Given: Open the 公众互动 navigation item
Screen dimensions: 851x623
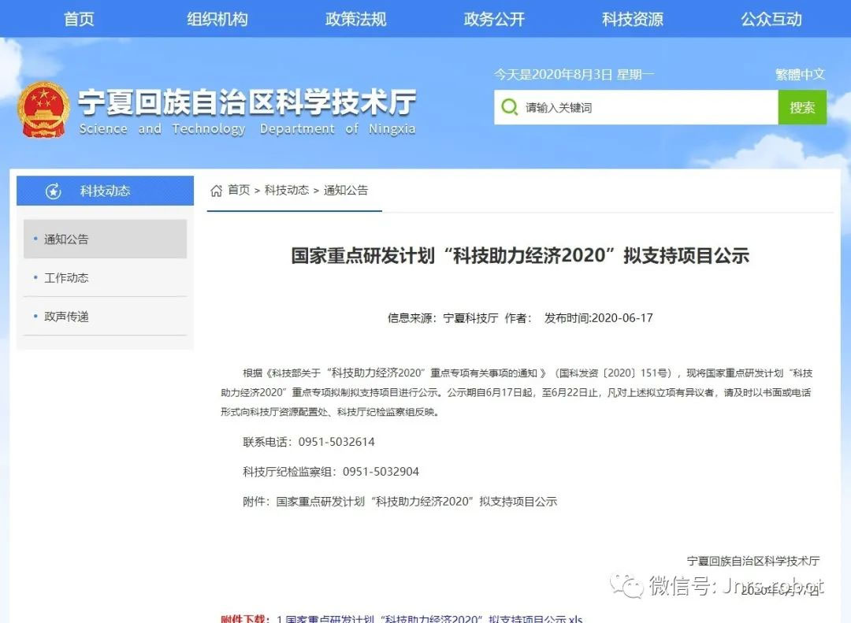Looking at the screenshot, I should pos(771,19).
